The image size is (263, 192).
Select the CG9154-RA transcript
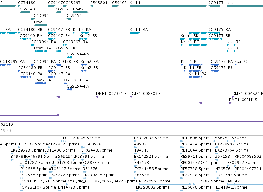pyautogui.click(x=69, y=57)
